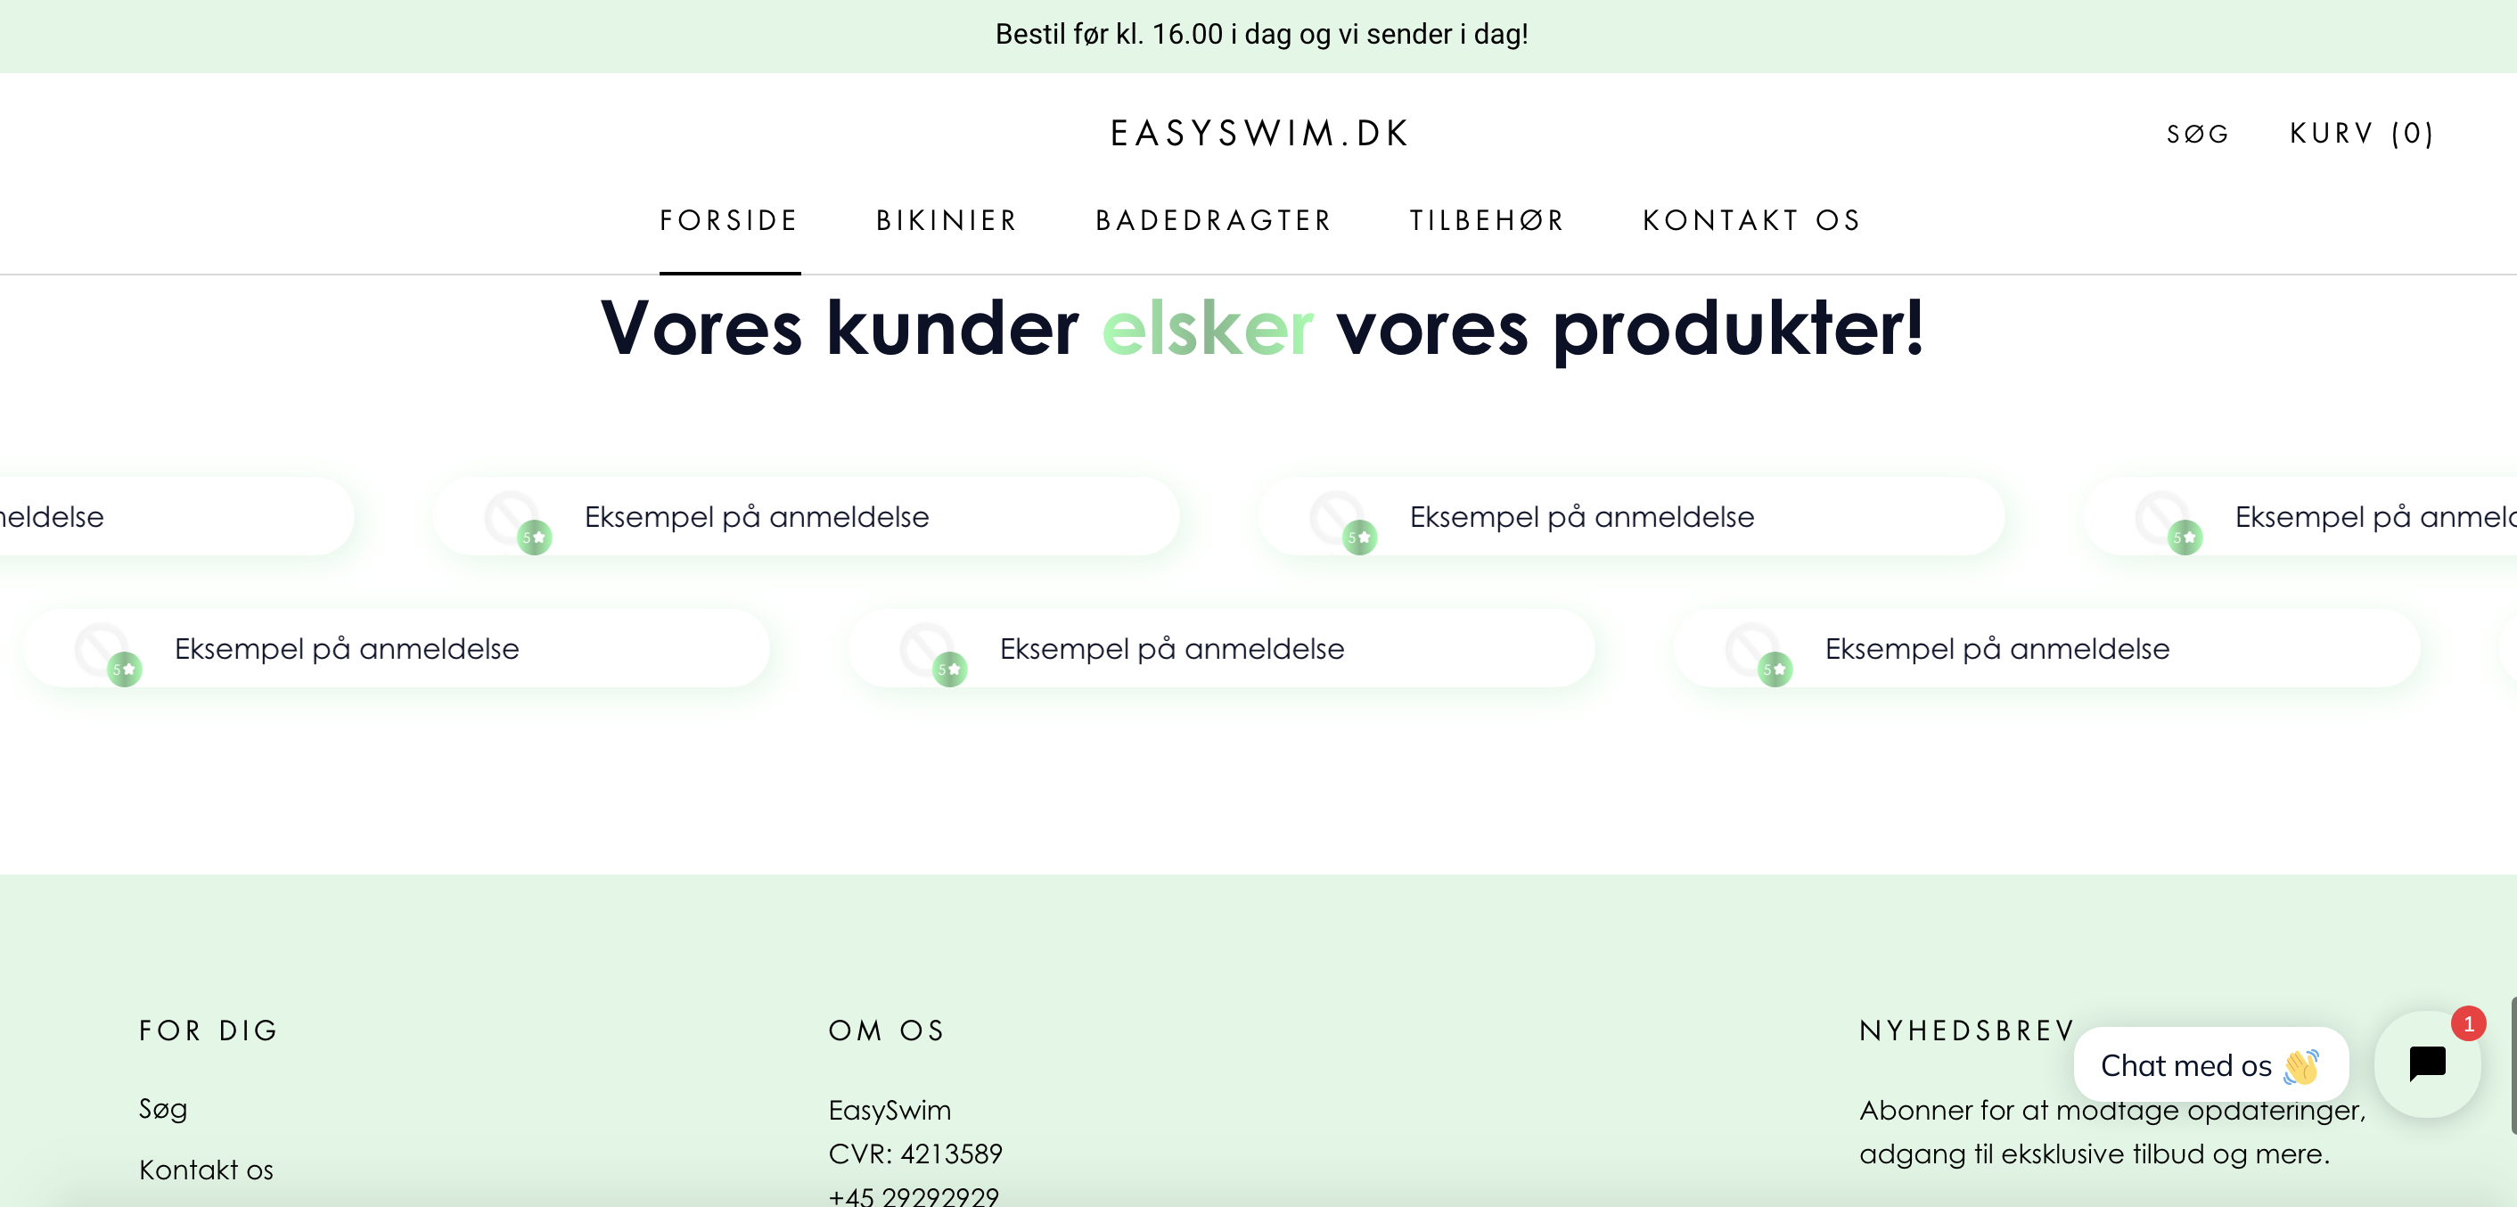Open the Kontakt os footer link

(x=206, y=1169)
